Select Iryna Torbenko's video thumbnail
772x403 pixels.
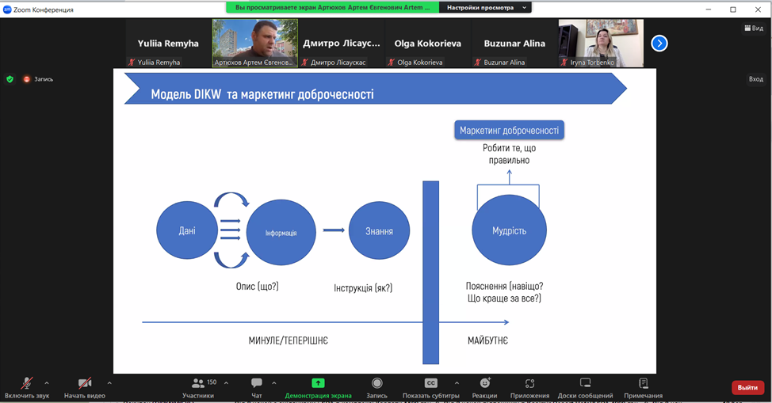click(x=600, y=43)
